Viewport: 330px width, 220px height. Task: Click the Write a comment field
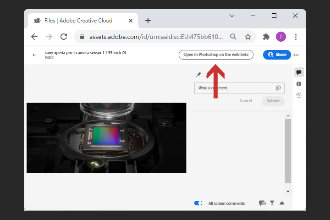(x=234, y=88)
